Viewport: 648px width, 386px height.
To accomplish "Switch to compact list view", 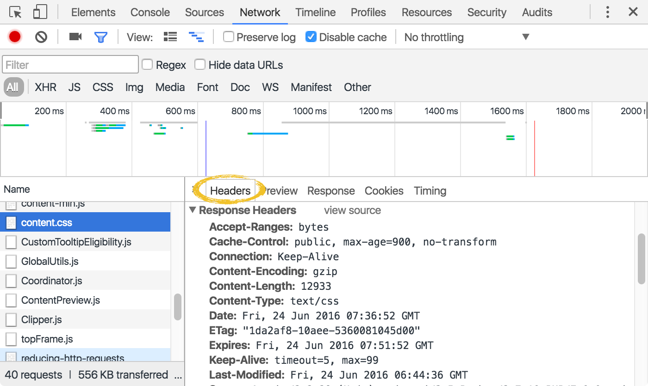I will coord(170,37).
